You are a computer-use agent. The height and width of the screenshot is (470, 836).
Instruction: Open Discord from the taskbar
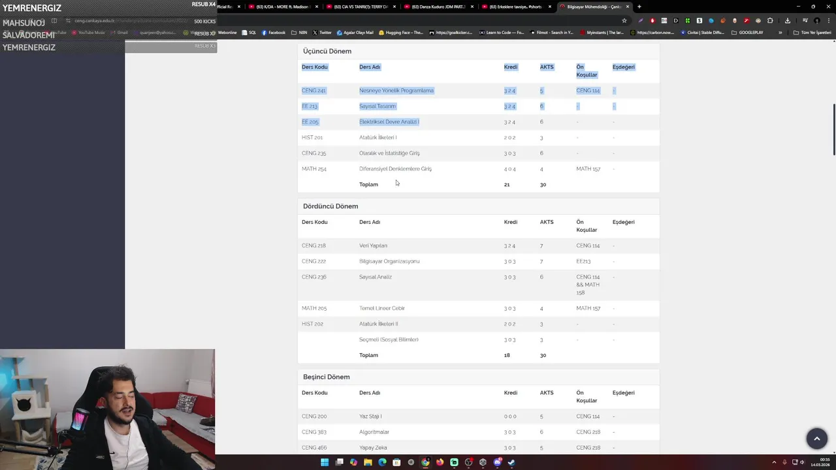pos(498,462)
